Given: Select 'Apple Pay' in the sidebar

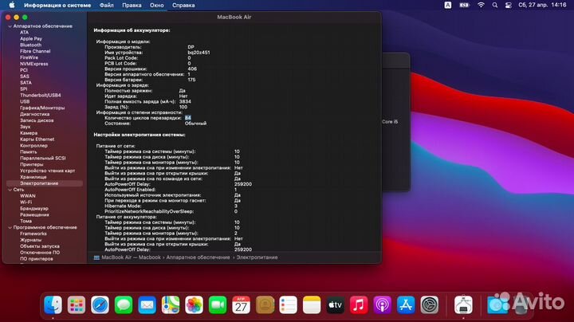Looking at the screenshot, I should pyautogui.click(x=31, y=39).
